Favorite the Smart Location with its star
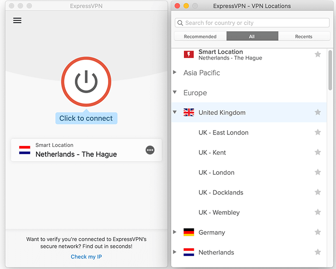This screenshot has height=269, width=336. [318, 54]
